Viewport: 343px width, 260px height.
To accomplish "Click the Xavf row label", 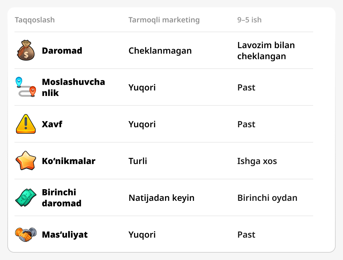I will pos(52,124).
